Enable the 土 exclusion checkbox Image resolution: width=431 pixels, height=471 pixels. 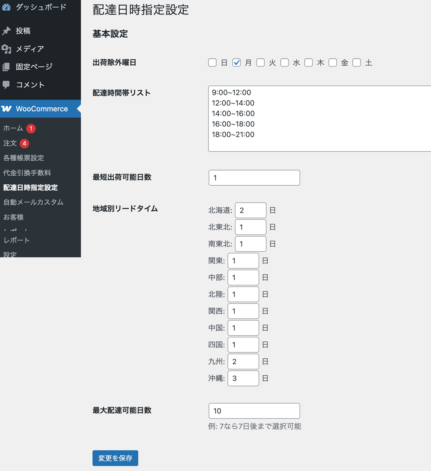point(356,62)
